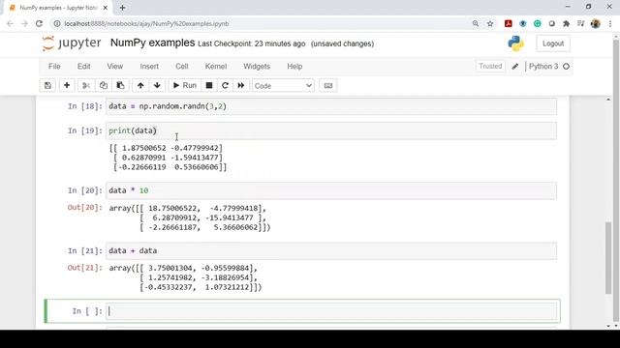Restart kernel and run all cells

coord(241,86)
